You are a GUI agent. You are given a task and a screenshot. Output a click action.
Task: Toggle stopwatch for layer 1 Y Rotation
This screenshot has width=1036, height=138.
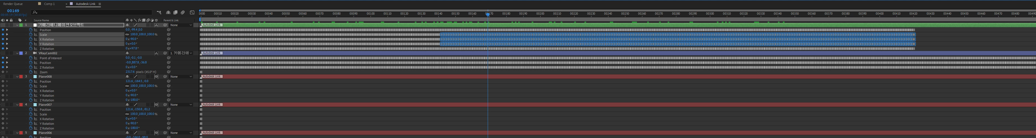coord(31,44)
